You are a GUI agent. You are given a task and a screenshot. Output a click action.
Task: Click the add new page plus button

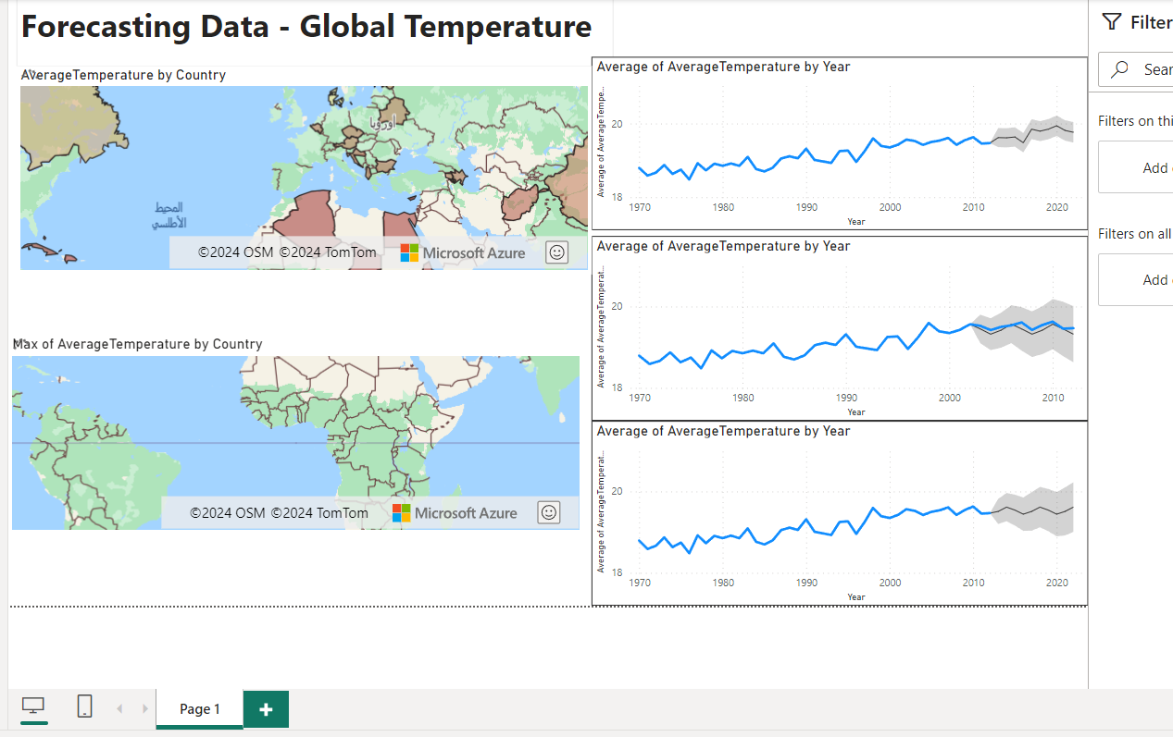click(x=266, y=709)
